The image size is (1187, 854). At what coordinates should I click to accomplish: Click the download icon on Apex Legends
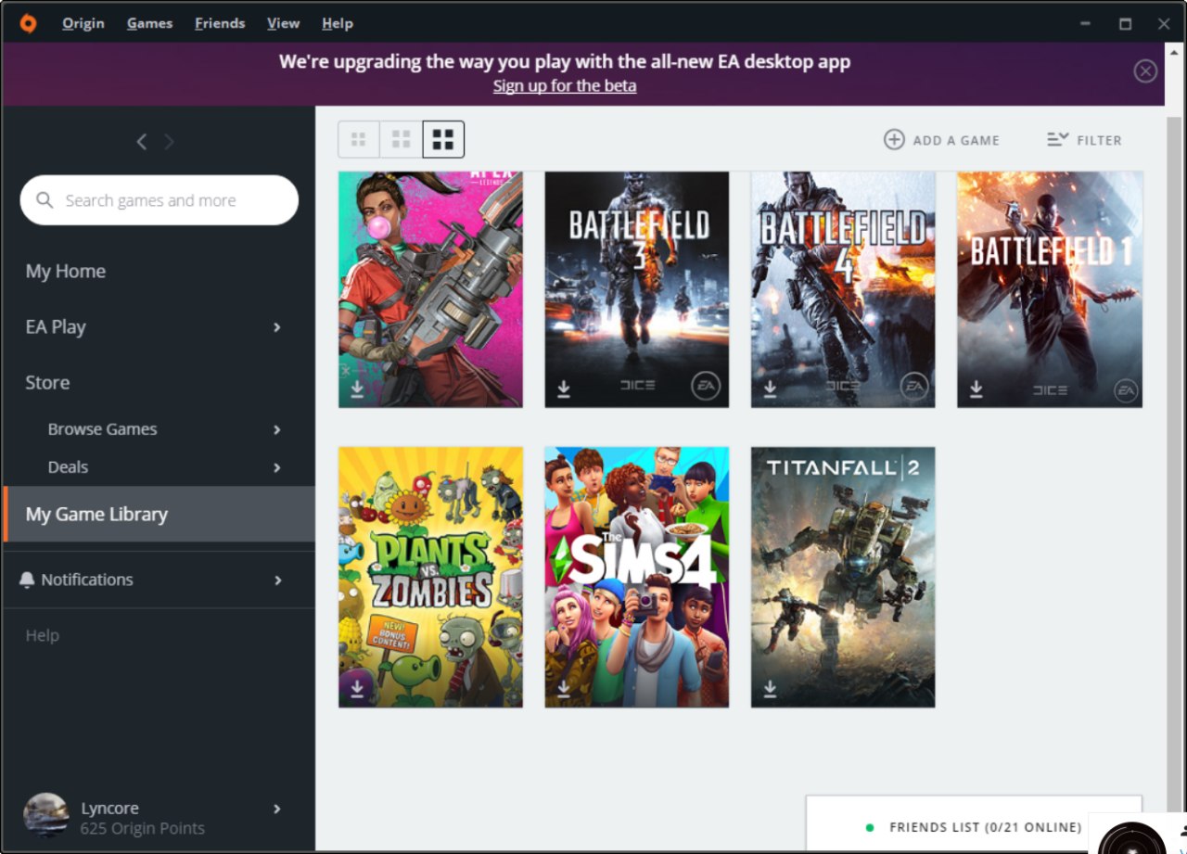pyautogui.click(x=358, y=389)
